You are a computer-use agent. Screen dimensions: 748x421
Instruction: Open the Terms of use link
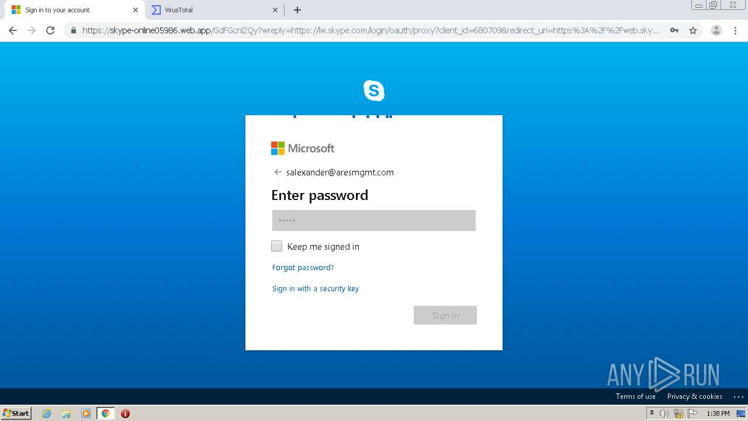pos(636,396)
